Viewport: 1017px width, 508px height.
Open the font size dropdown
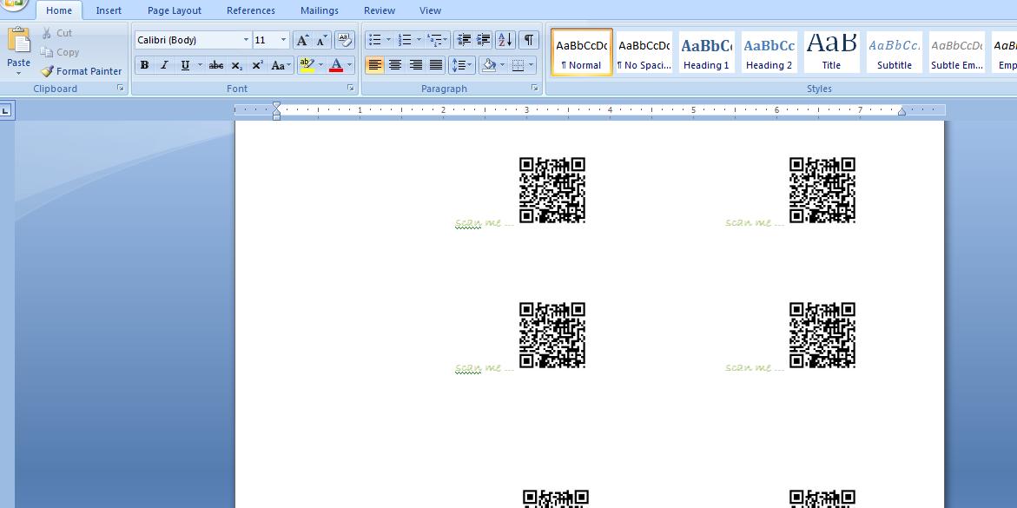click(283, 40)
